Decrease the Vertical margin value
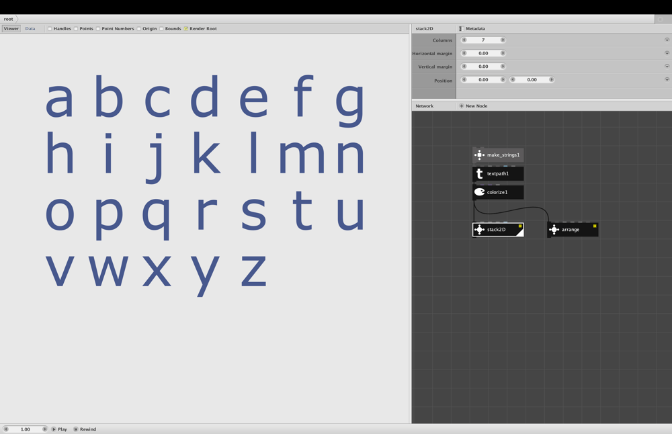 point(464,67)
